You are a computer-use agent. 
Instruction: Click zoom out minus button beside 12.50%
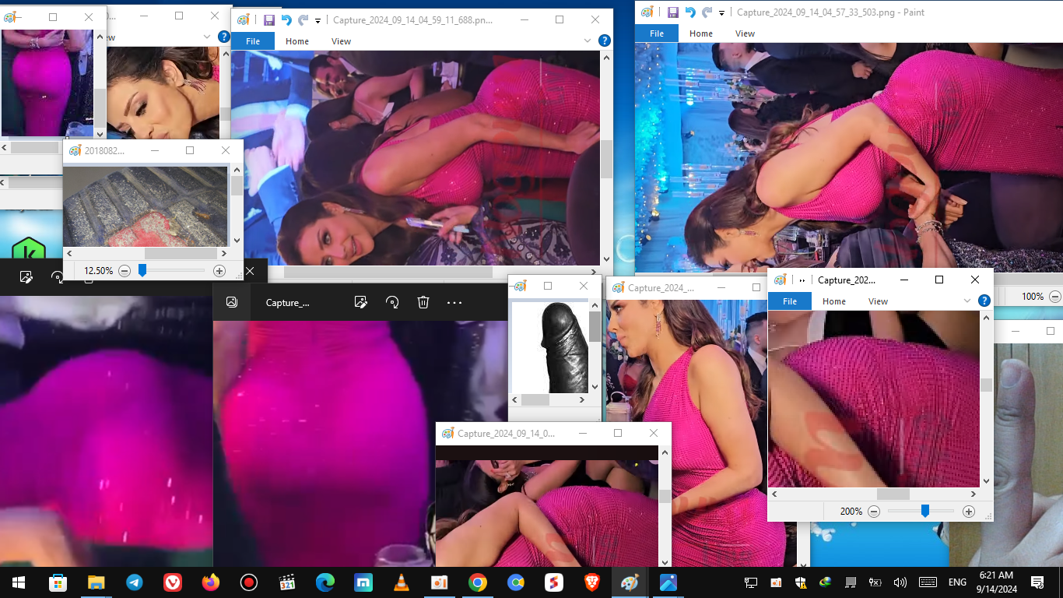125,271
